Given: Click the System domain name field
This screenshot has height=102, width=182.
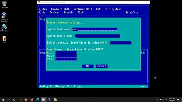Looking at the screenshot, I should (x=98, y=36).
